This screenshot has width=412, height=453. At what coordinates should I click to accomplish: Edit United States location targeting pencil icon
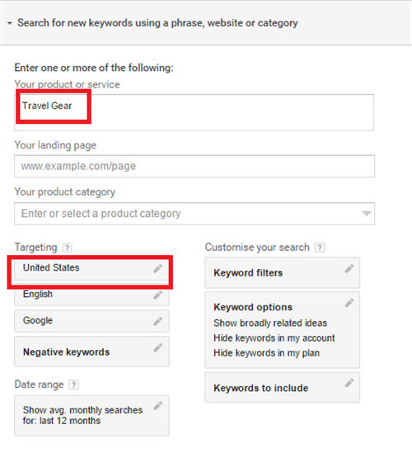(x=158, y=269)
